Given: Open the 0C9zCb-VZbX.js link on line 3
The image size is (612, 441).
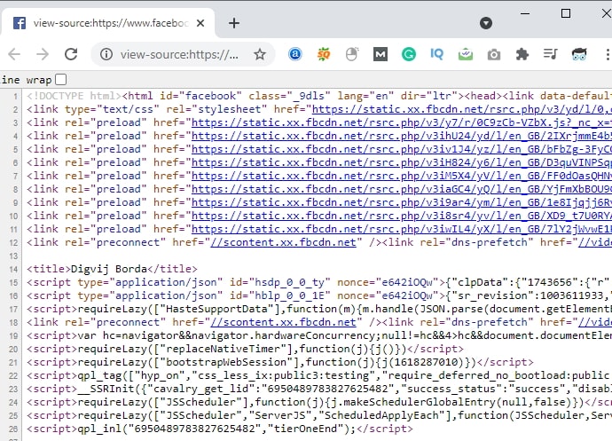Looking at the screenshot, I should coord(402,122).
